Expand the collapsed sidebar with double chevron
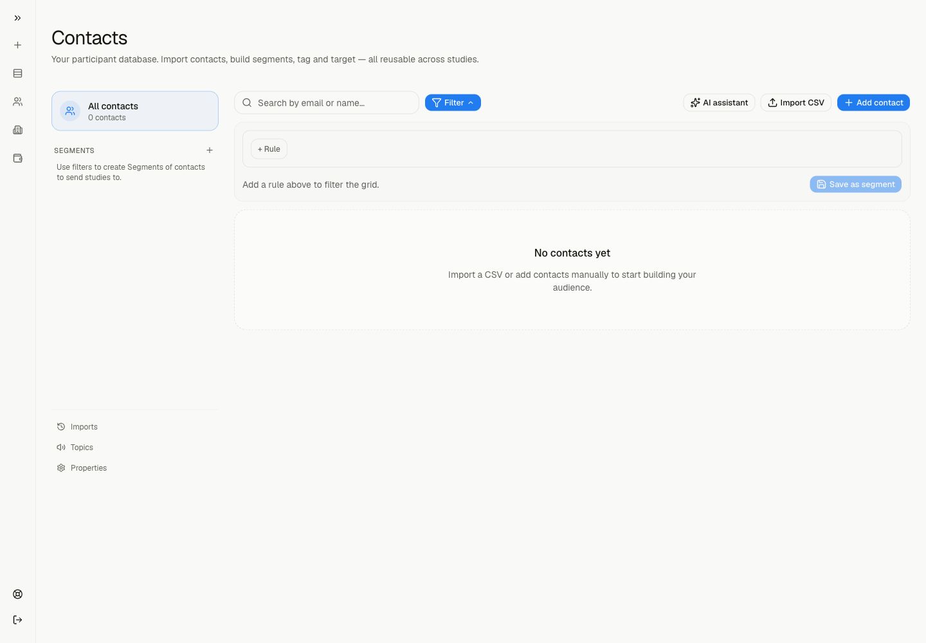Viewport: 926px width, 643px height. pos(17,18)
